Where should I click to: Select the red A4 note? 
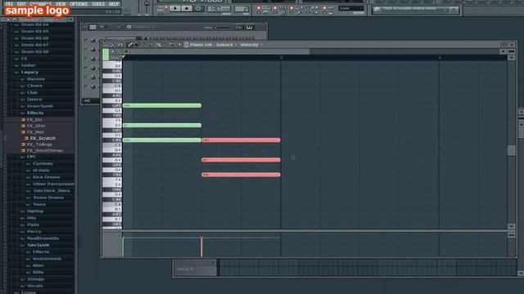tap(241, 160)
